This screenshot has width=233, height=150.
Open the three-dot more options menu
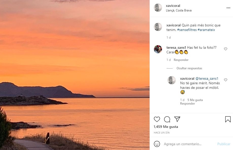tap(228, 8)
